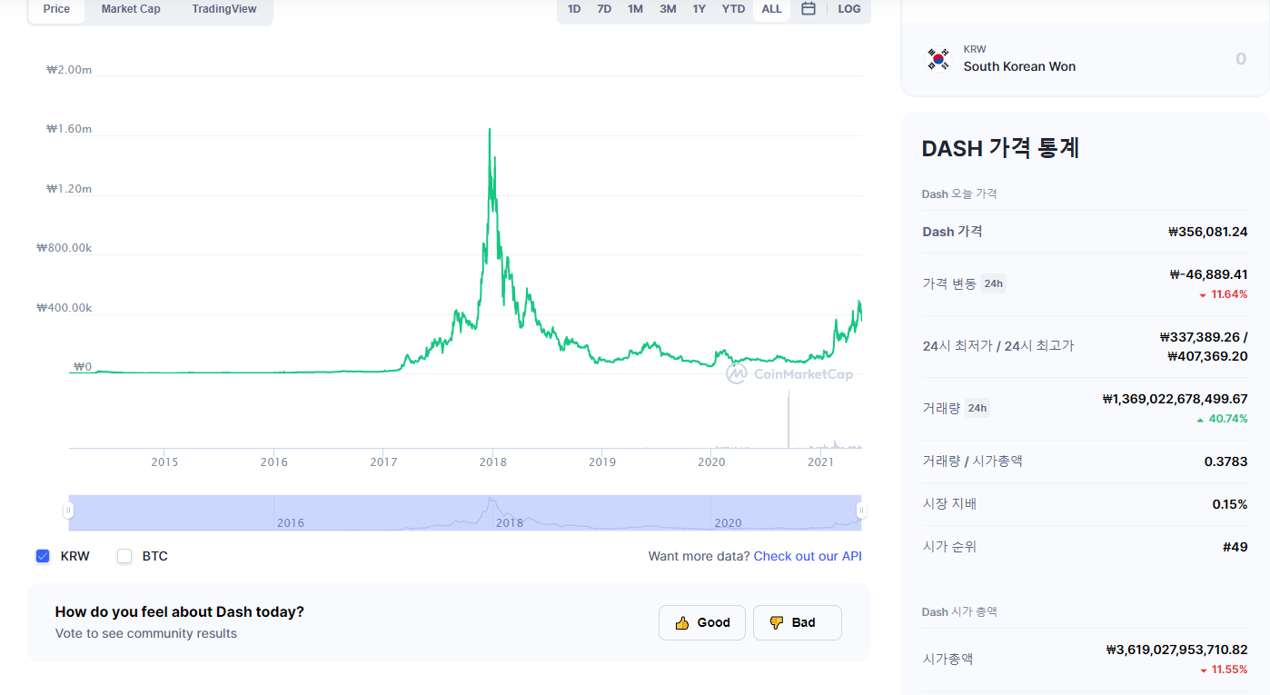Click the 시가 순위 label
The height and width of the screenshot is (695, 1270).
[x=949, y=547]
